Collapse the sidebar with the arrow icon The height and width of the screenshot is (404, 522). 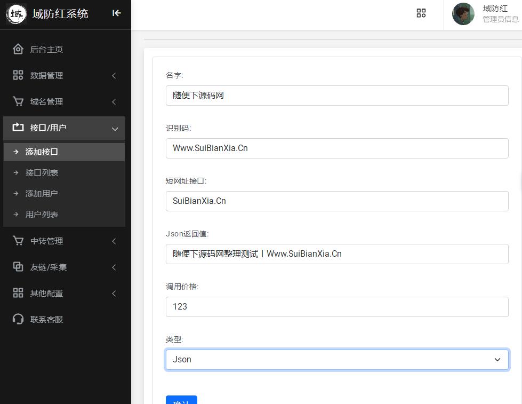(117, 13)
